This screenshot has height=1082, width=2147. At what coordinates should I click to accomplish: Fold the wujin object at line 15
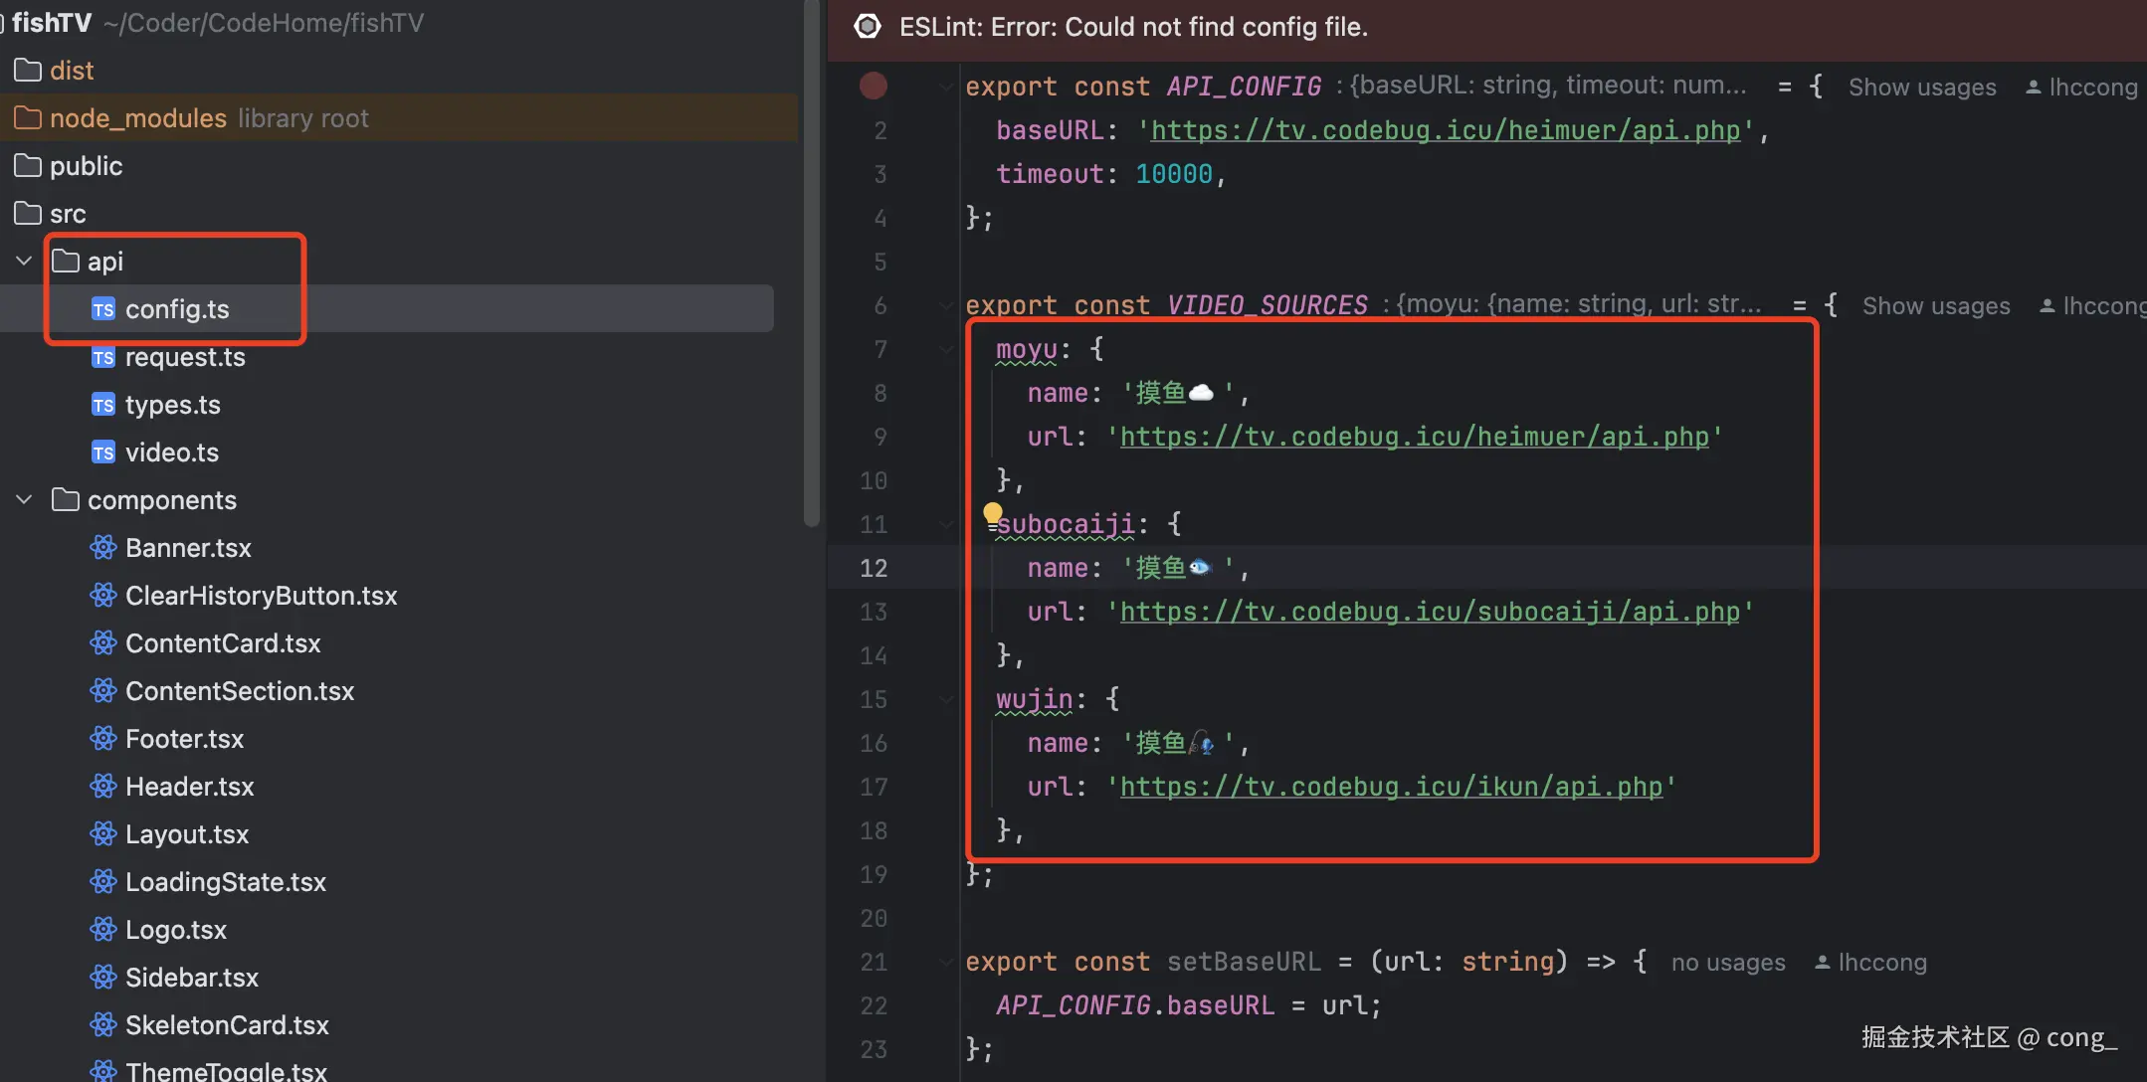946,699
